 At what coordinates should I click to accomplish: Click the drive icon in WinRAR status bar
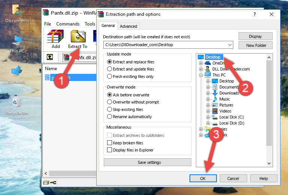click(46, 183)
